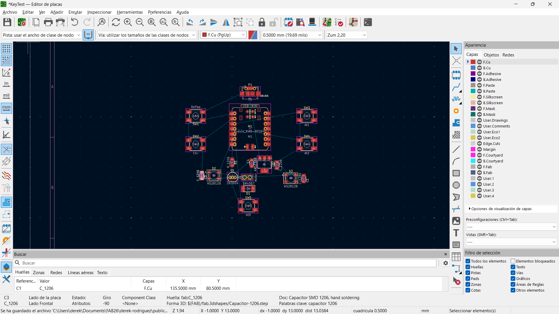Open search panel settings gear
This screenshot has width=559, height=314.
pyautogui.click(x=446, y=263)
